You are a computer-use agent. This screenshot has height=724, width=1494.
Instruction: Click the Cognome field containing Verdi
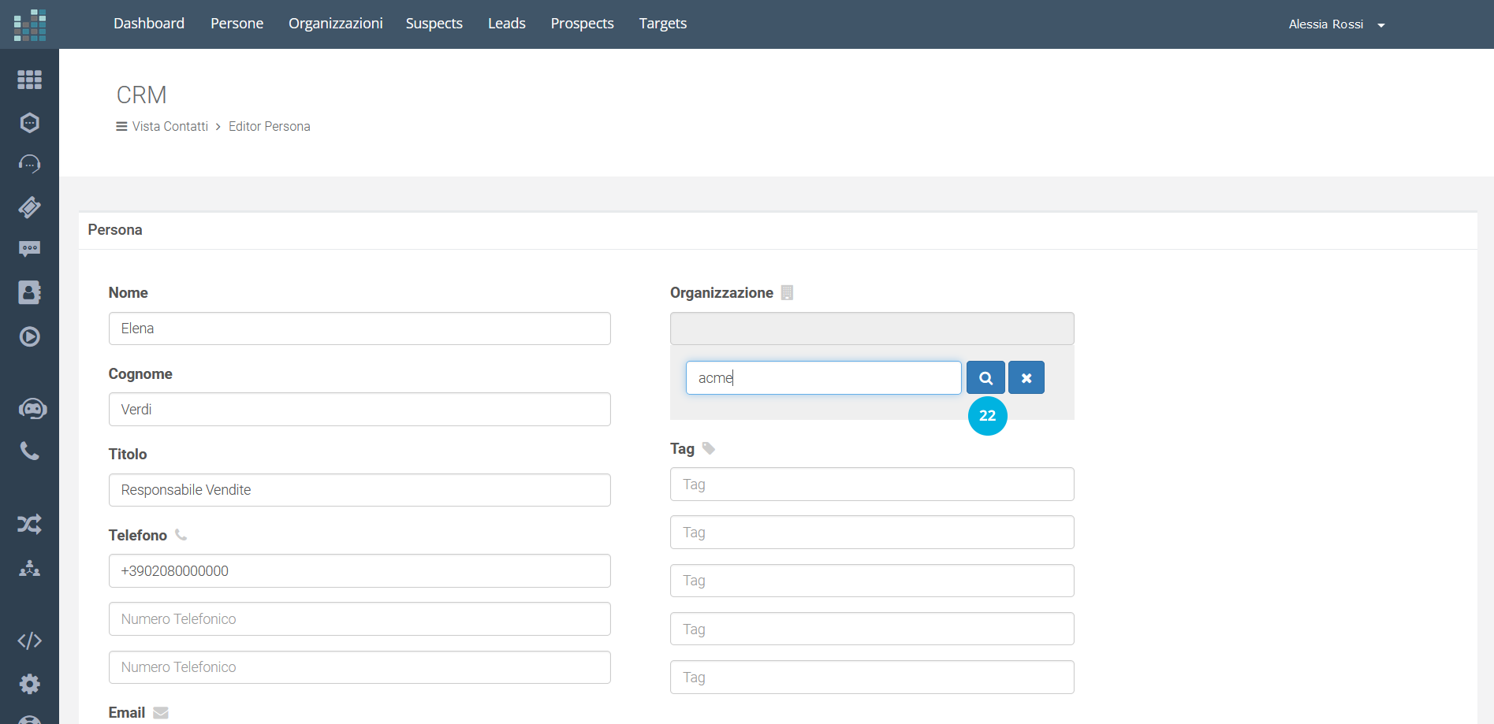pyautogui.click(x=360, y=410)
